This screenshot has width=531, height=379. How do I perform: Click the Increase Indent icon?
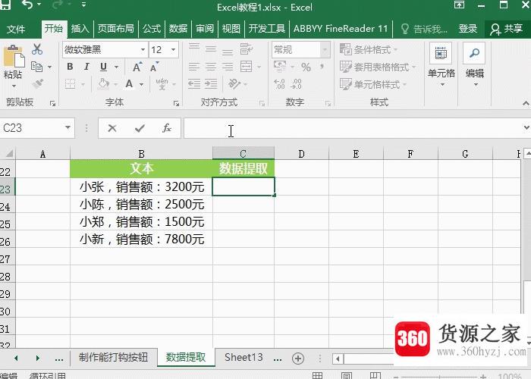click(x=211, y=83)
